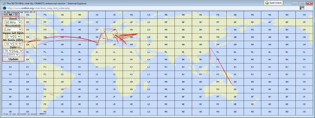315x118 pixels.
Task: Click the Update button
Action: 13,59
